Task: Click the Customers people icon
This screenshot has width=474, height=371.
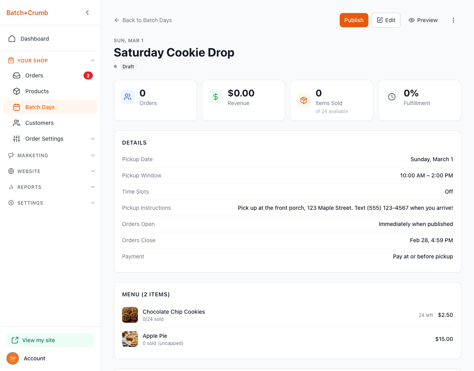Action: [17, 123]
